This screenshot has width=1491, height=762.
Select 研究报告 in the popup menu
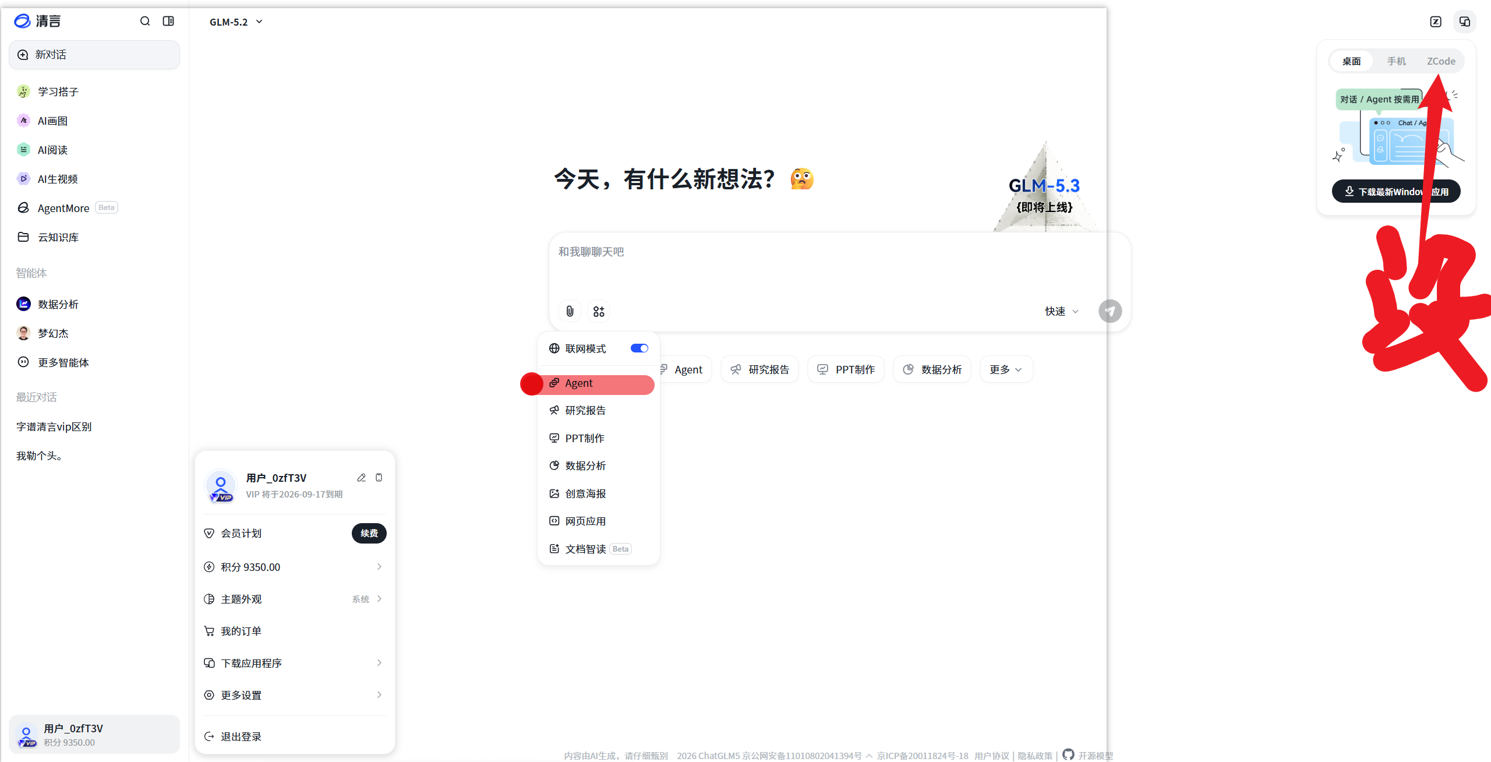coord(599,411)
